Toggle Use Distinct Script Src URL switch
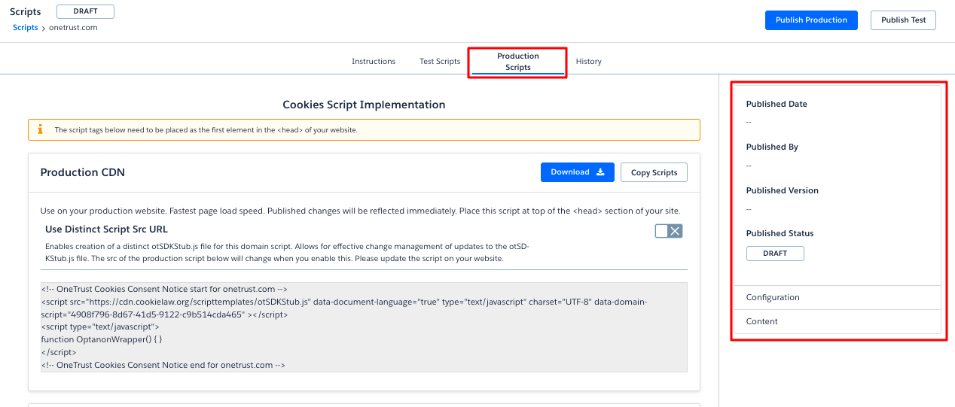 pyautogui.click(x=668, y=231)
